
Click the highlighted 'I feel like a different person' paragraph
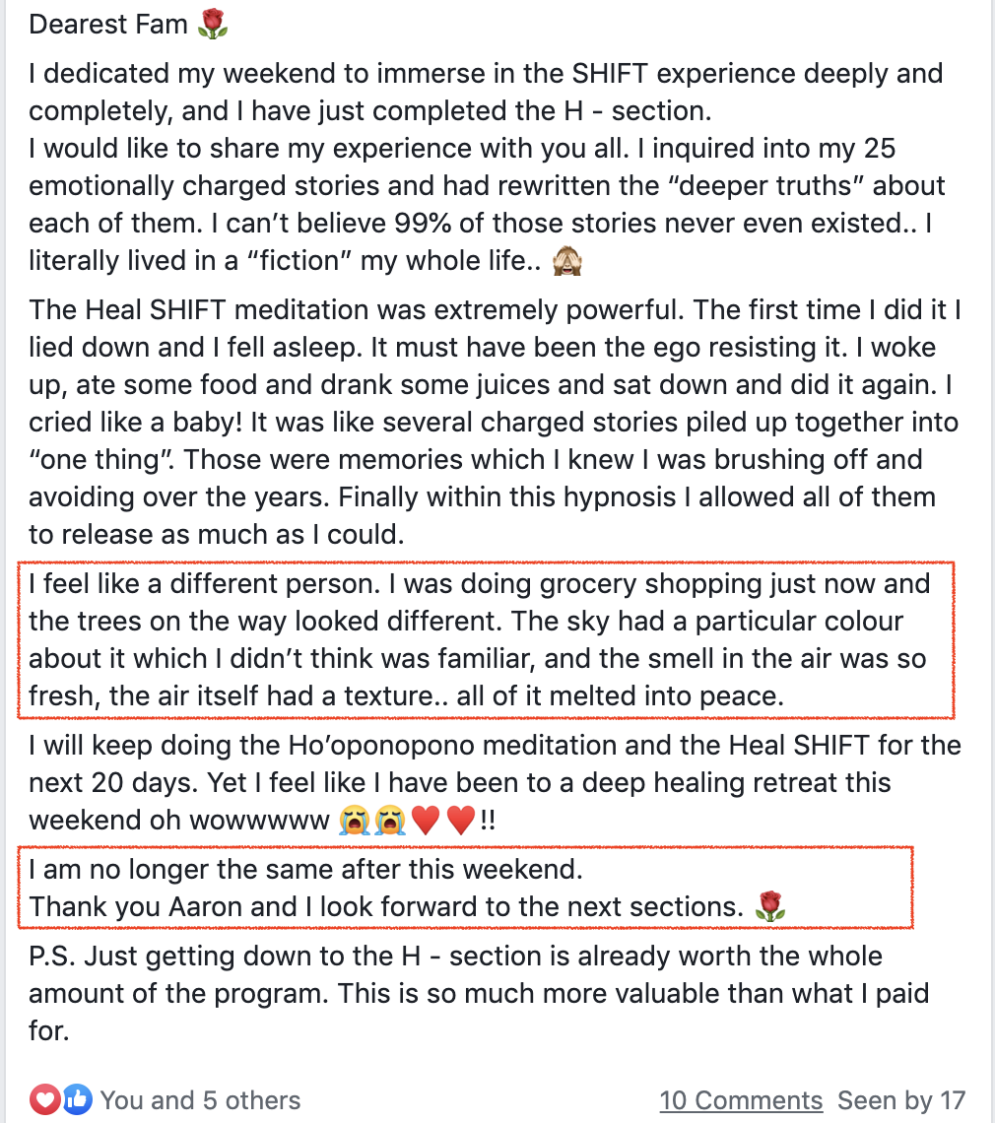click(x=479, y=639)
